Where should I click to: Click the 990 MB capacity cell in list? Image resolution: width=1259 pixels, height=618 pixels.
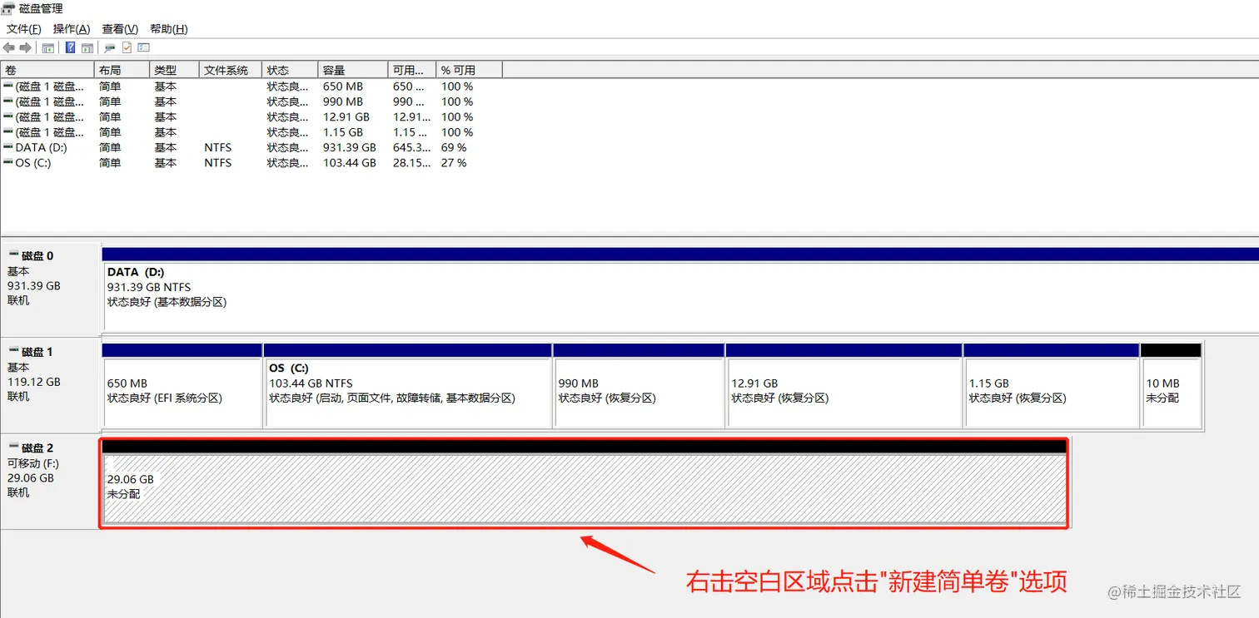coord(343,101)
